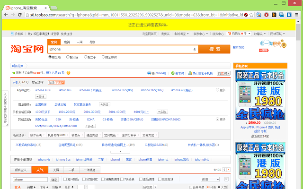Open the 交易方式 dropdown
The image size is (303, 189).
coord(150,135)
